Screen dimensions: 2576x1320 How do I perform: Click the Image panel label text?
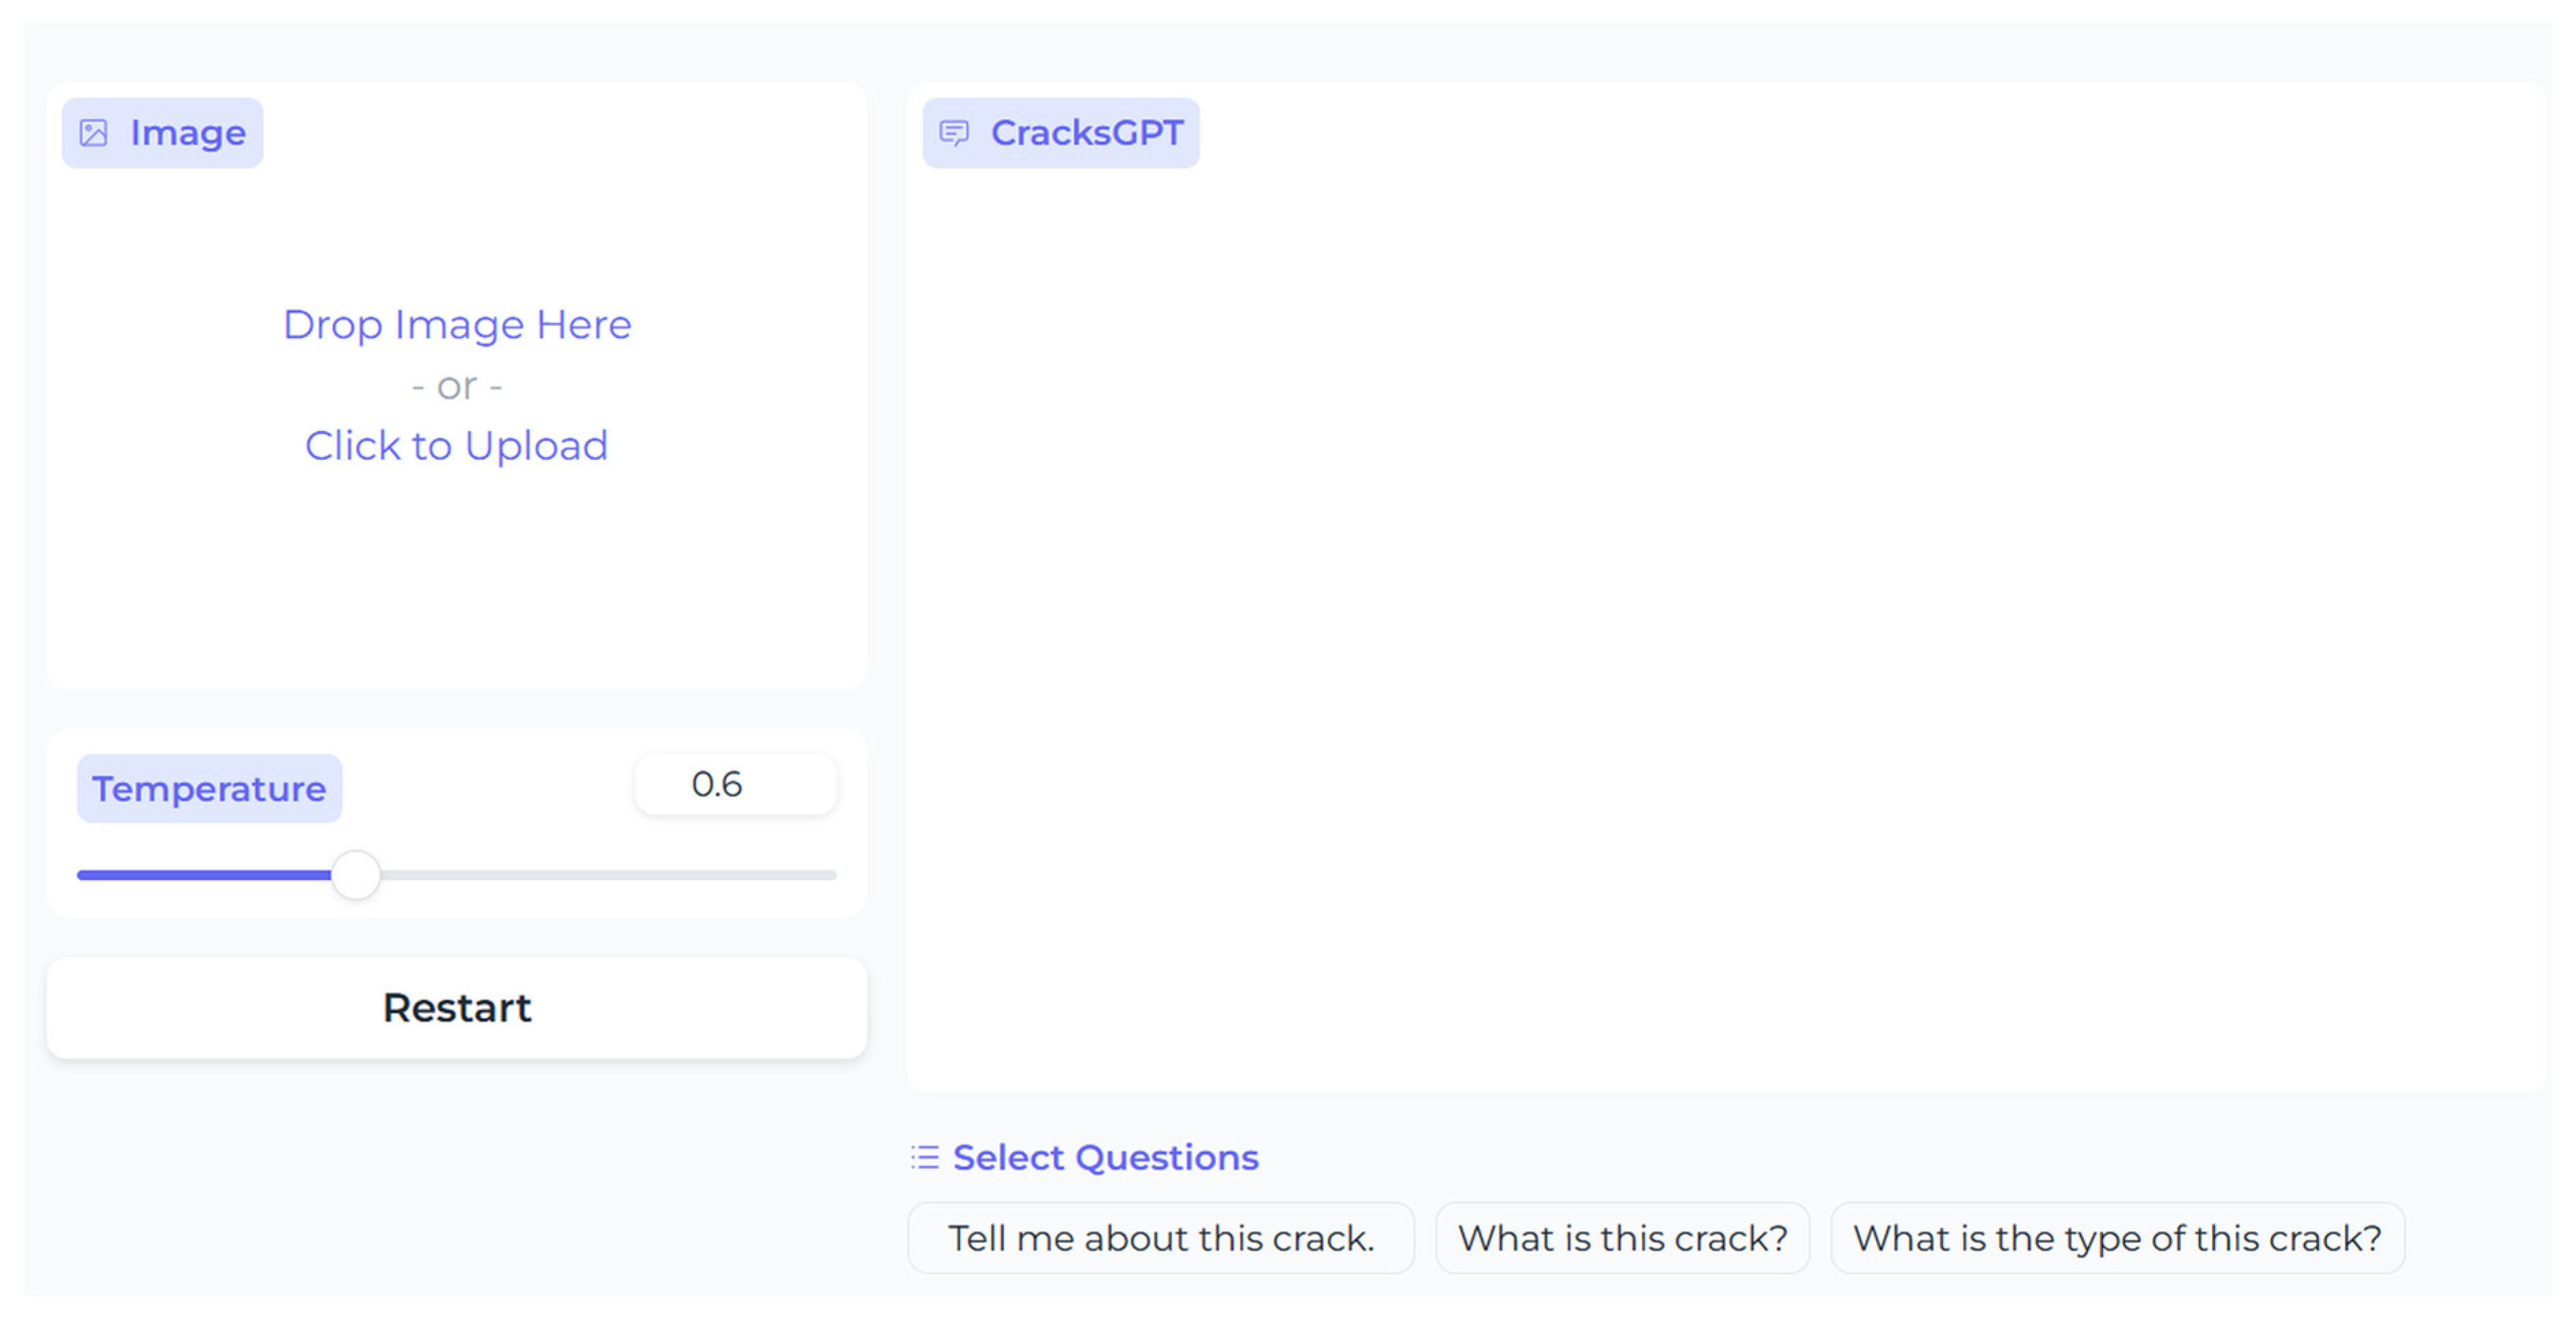pyautogui.click(x=188, y=133)
